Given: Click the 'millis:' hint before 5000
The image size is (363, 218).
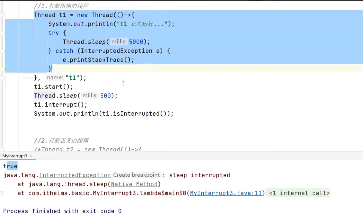Looking at the screenshot, I should (x=119, y=42).
